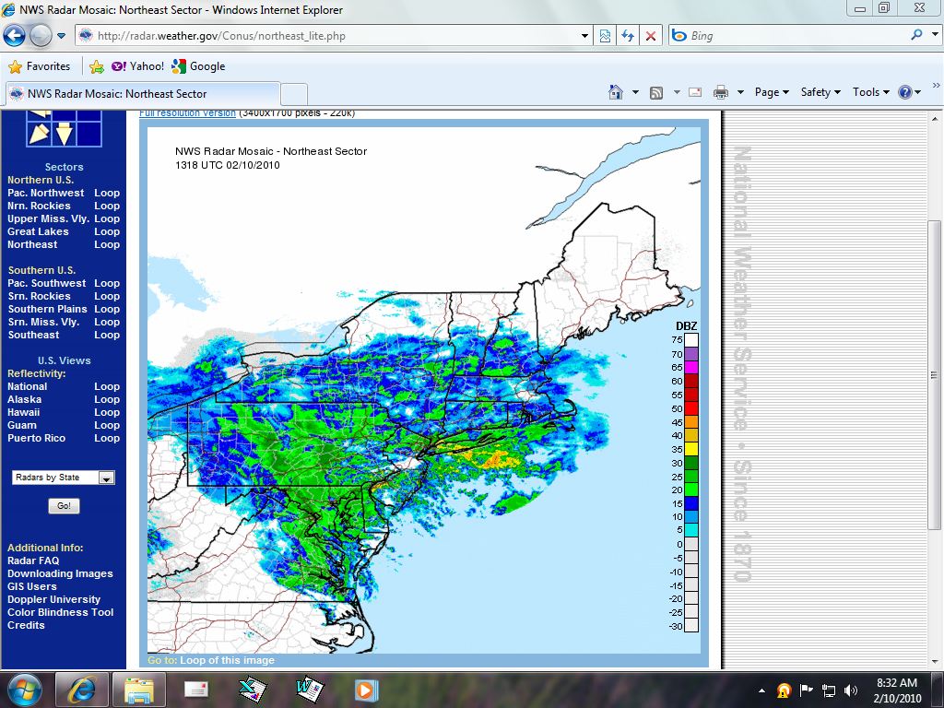Open the Windows Start orb

pyautogui.click(x=25, y=690)
